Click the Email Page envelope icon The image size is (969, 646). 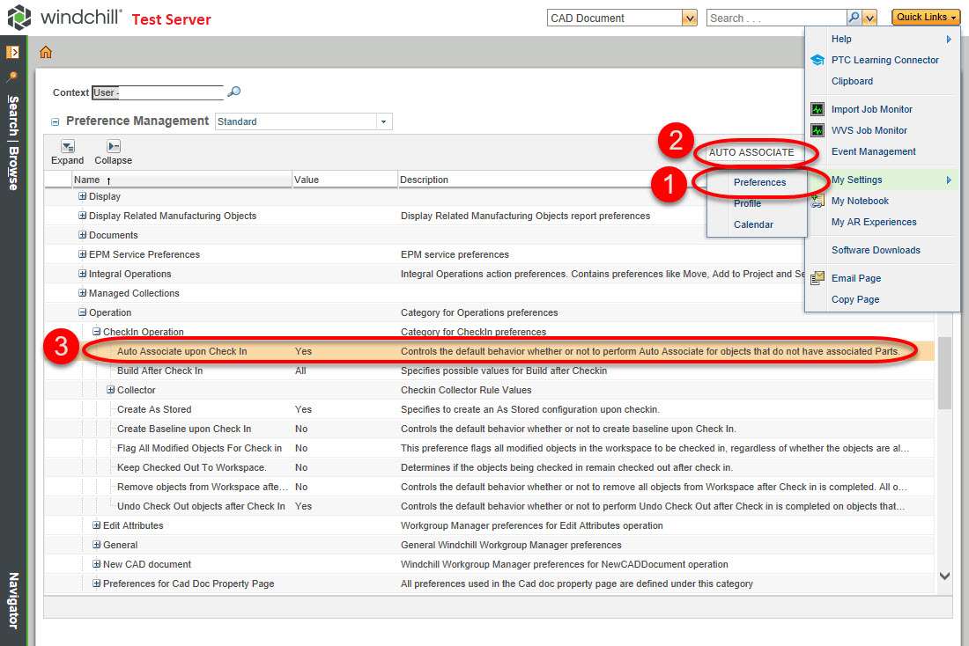pos(817,277)
